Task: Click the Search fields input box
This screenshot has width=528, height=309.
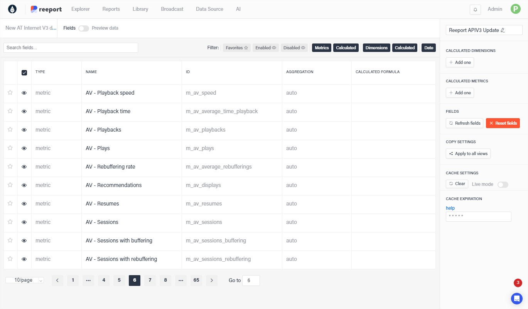Action: click(x=71, y=48)
